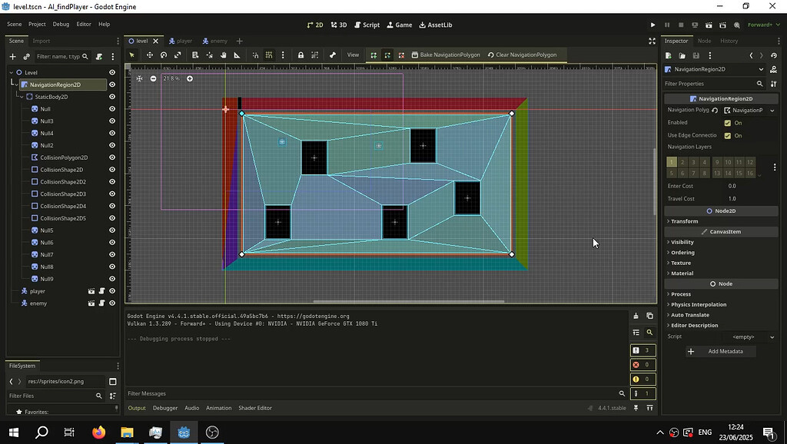This screenshot has width=787, height=444.
Task: Open Firefox from the Windows taskbar
Action: click(99, 432)
